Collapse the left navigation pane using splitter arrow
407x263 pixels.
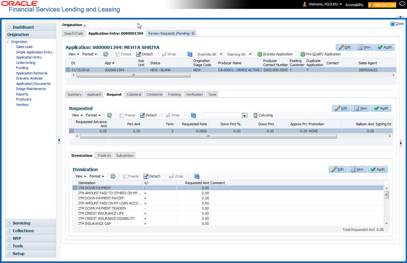59,140
